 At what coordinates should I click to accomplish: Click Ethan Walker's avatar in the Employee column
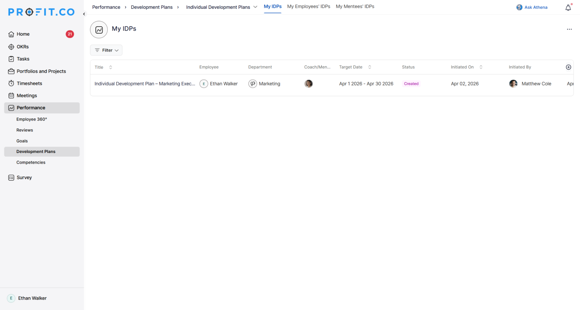[x=204, y=84]
